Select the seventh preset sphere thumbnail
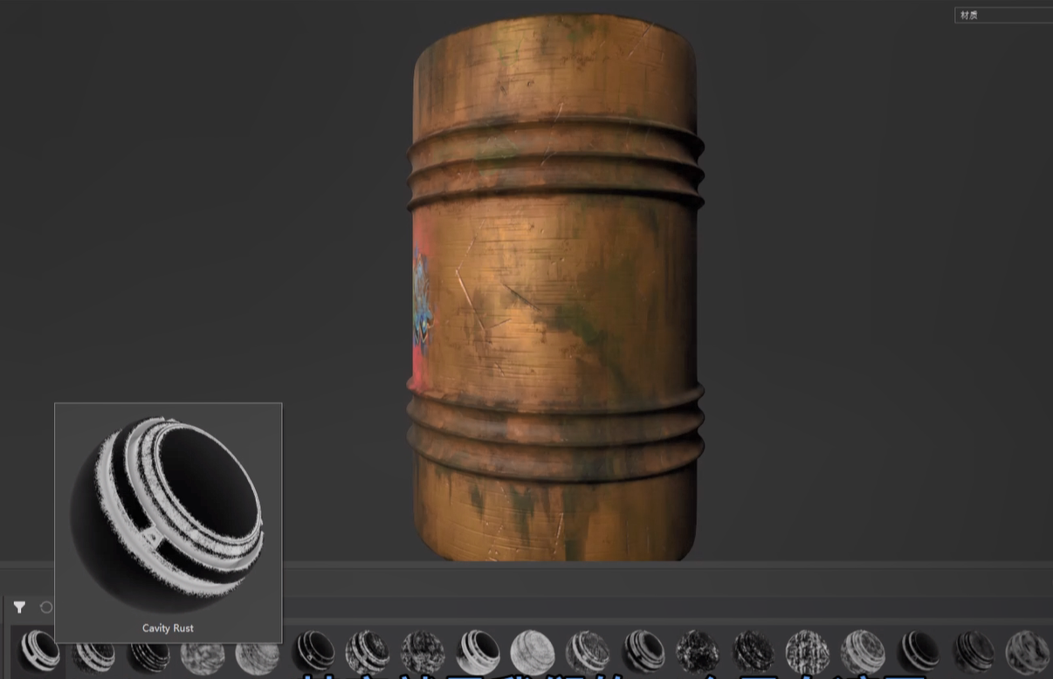 pyautogui.click(x=367, y=652)
